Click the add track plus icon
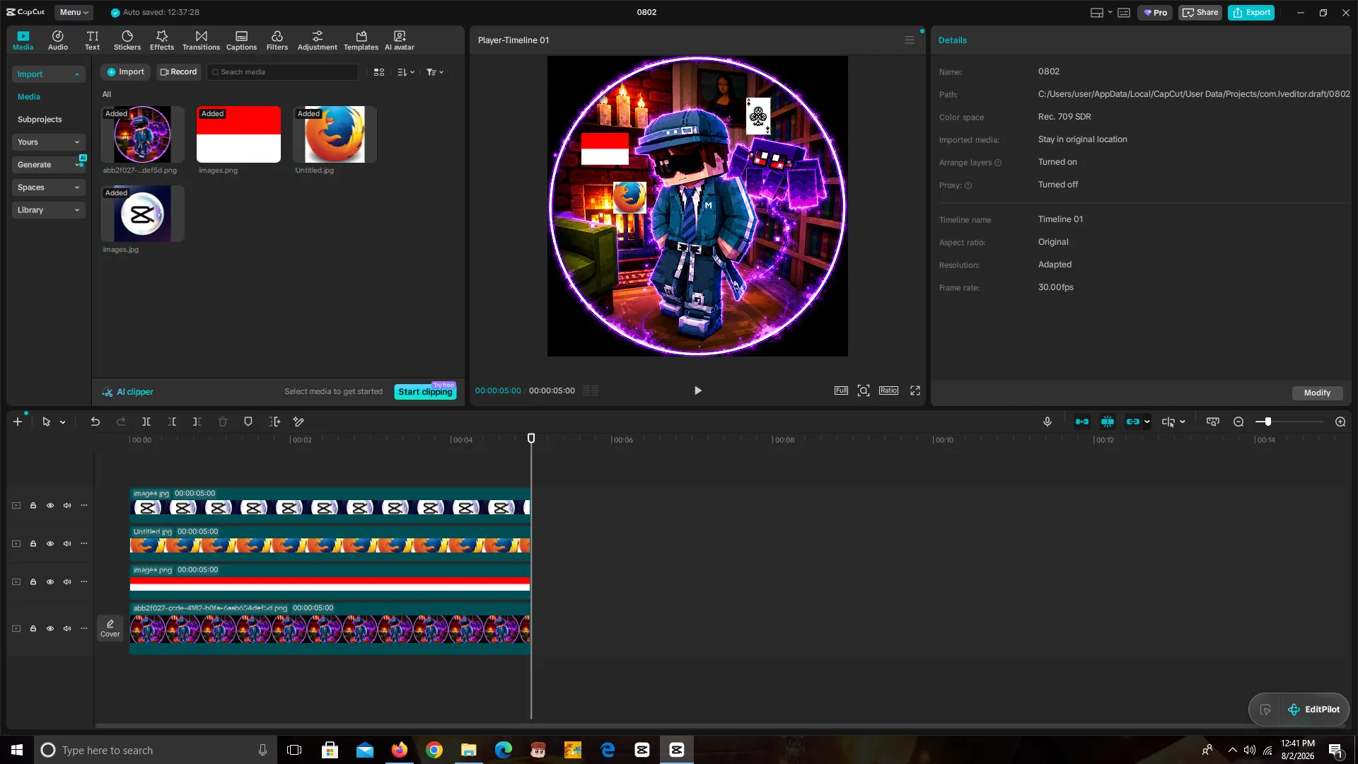1358x764 pixels. 18,422
